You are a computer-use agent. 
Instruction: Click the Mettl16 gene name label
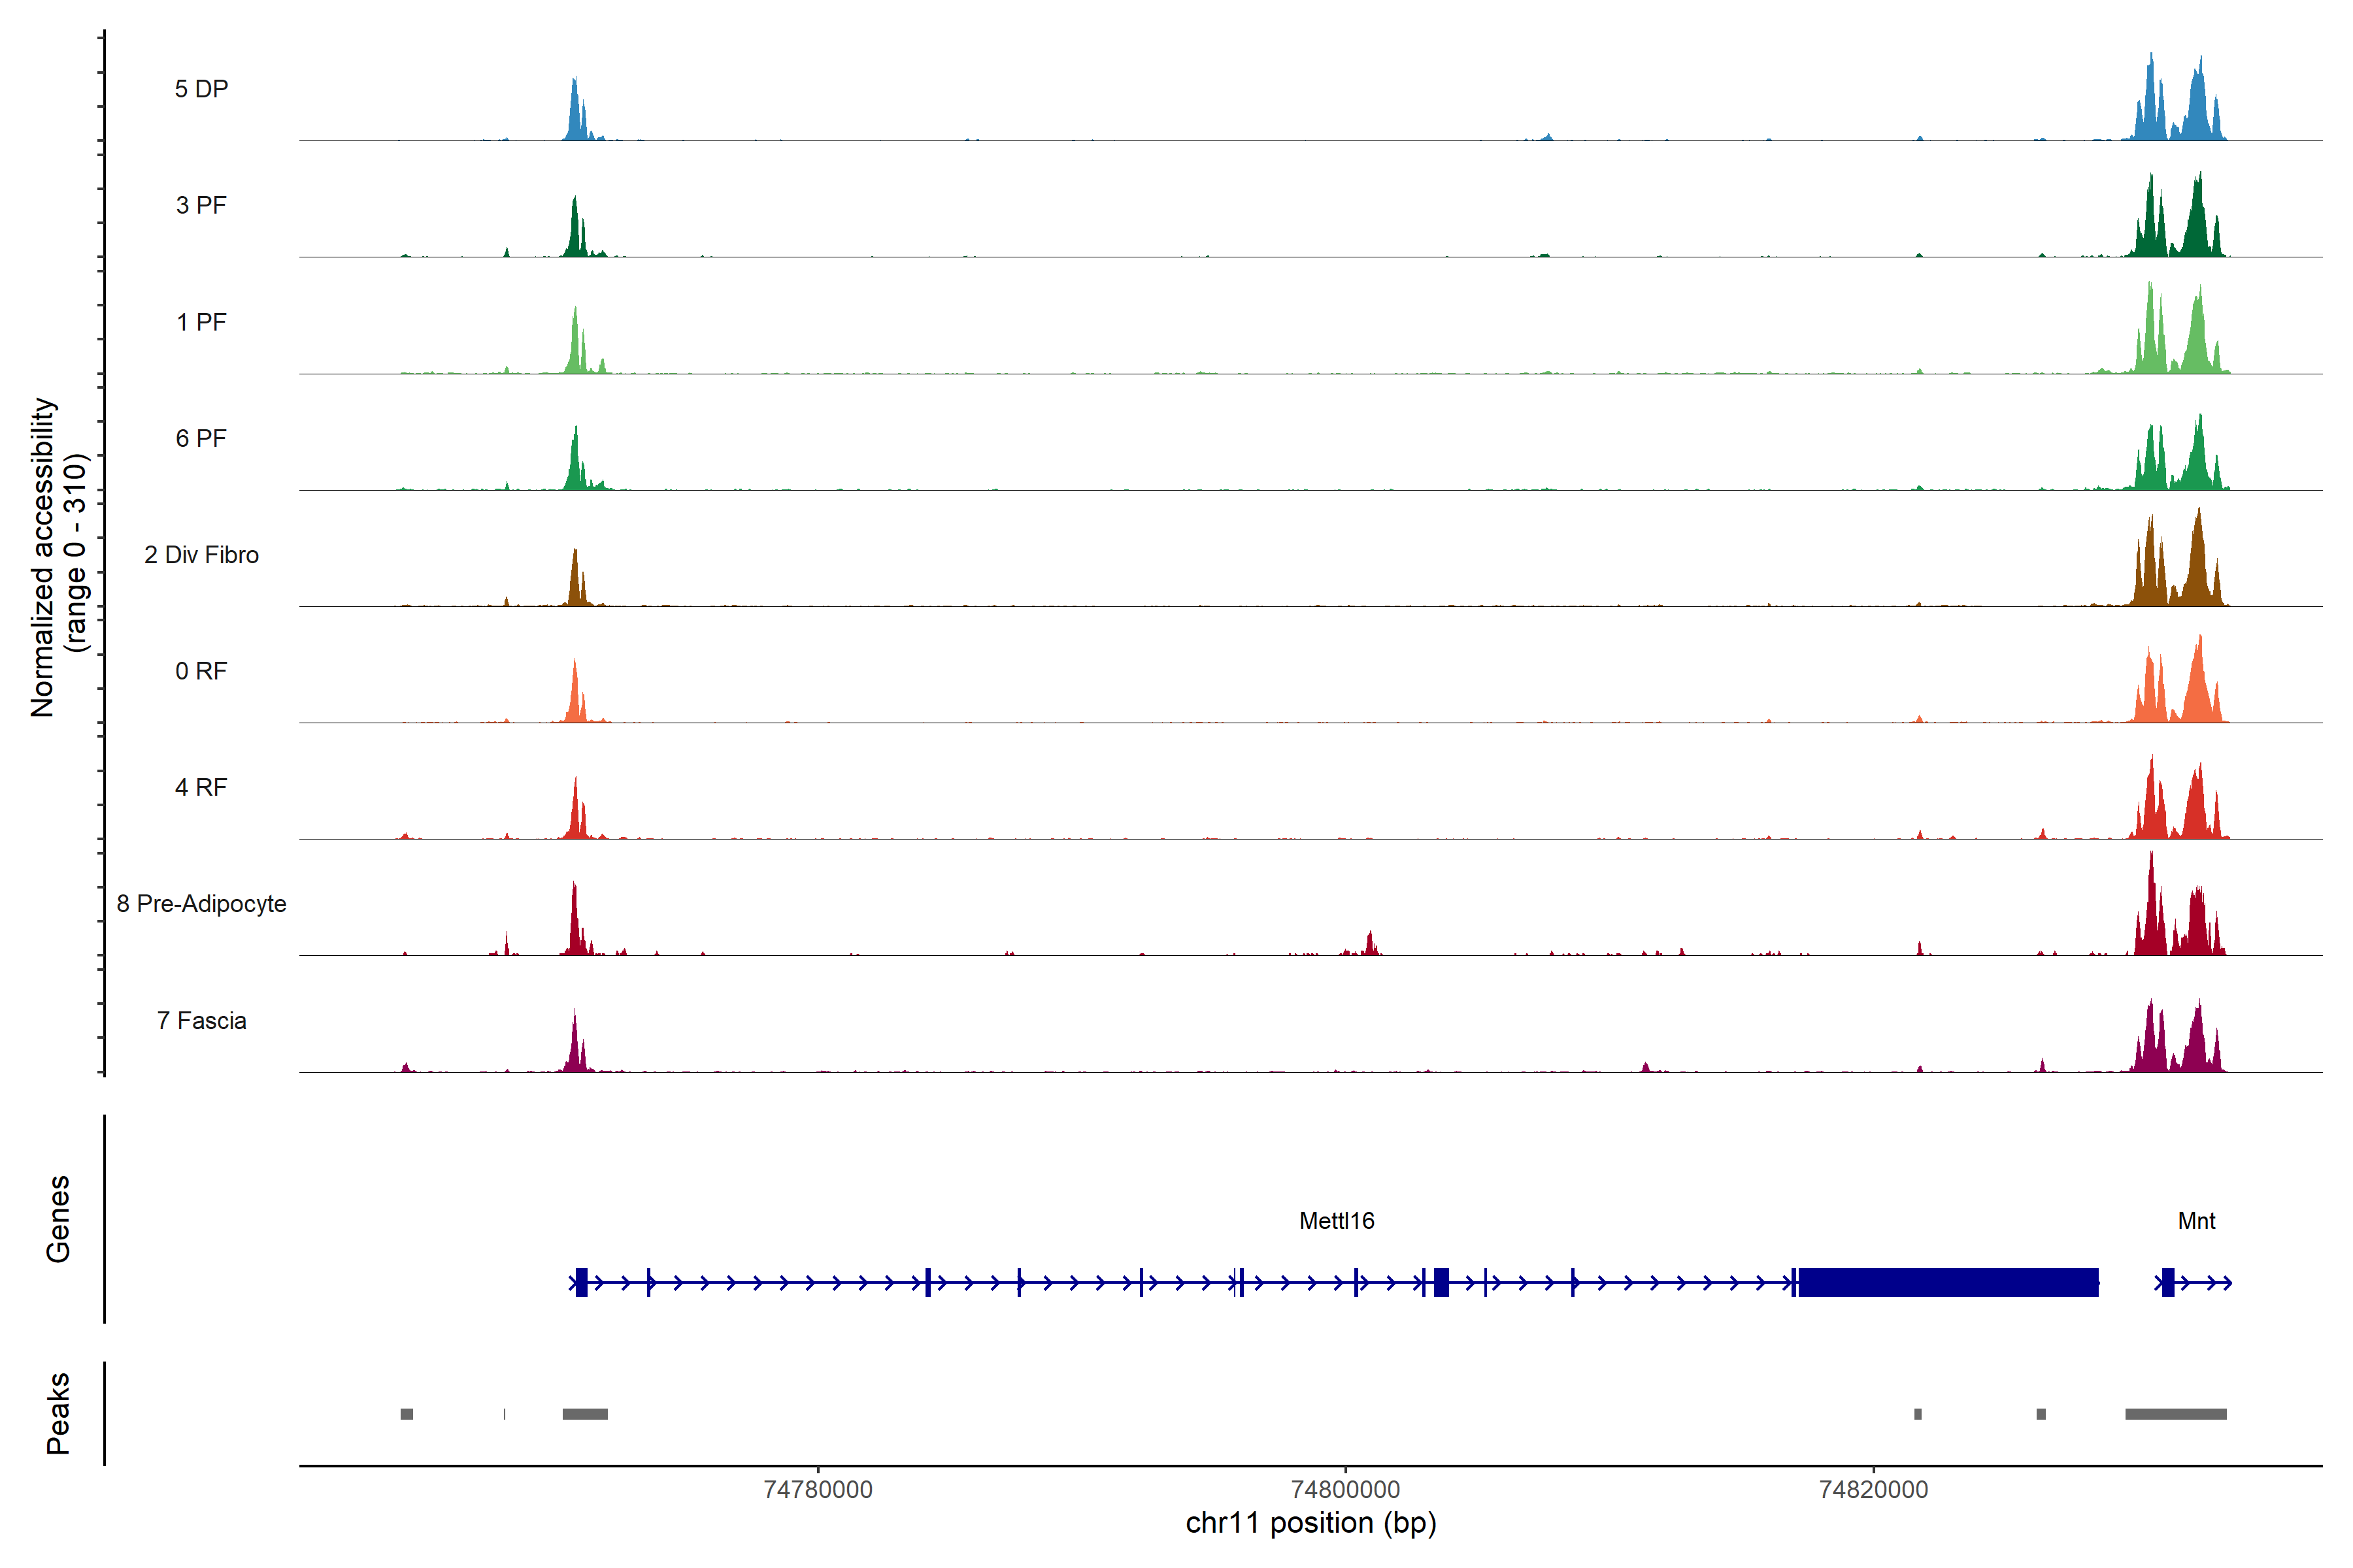tap(1337, 1221)
